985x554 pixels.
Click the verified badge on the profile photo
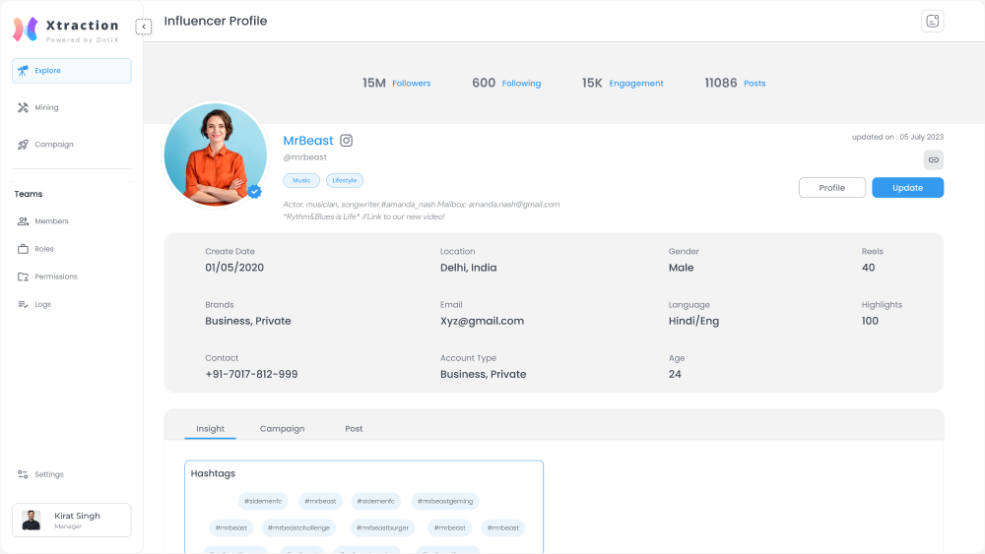click(x=254, y=191)
